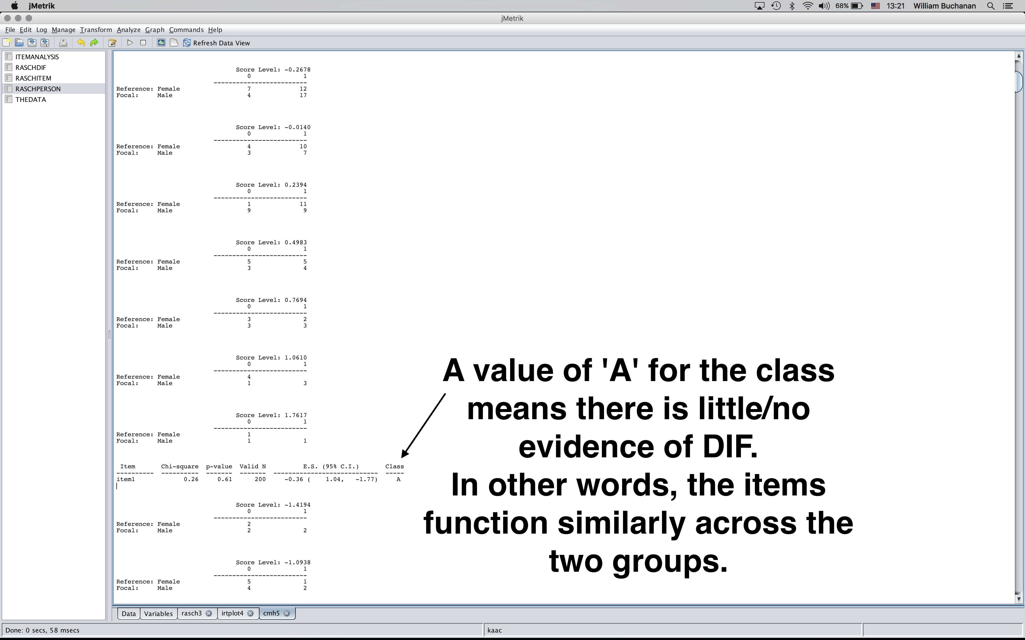The width and height of the screenshot is (1025, 640).
Task: Close the irtplot4 tab
Action: pos(250,613)
